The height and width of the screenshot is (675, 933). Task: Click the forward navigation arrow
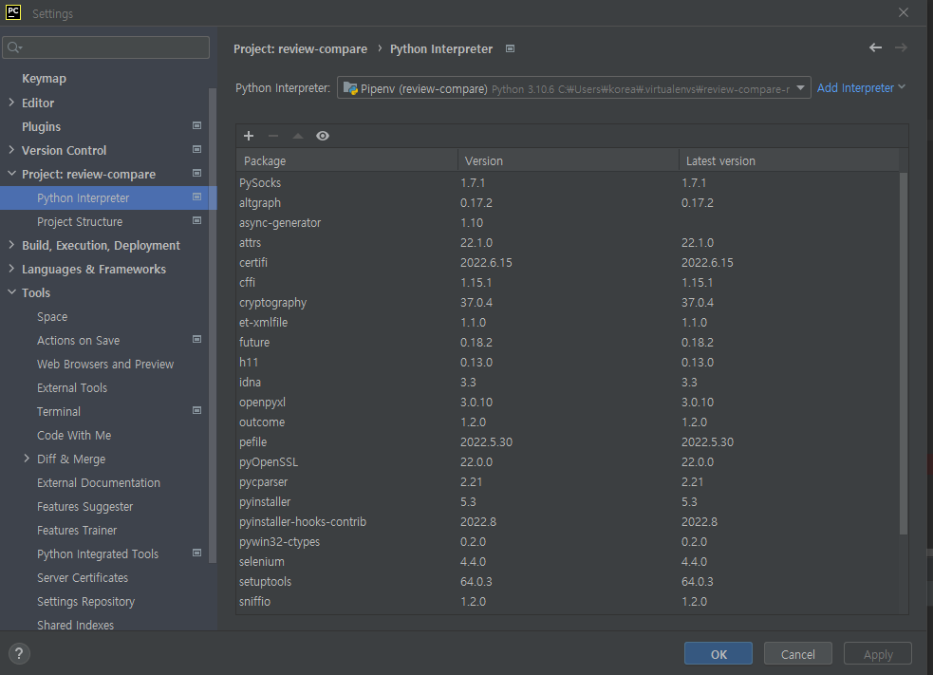point(901,47)
